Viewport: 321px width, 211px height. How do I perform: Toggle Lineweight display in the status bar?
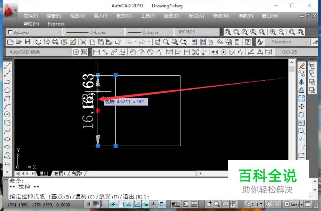click(x=154, y=204)
